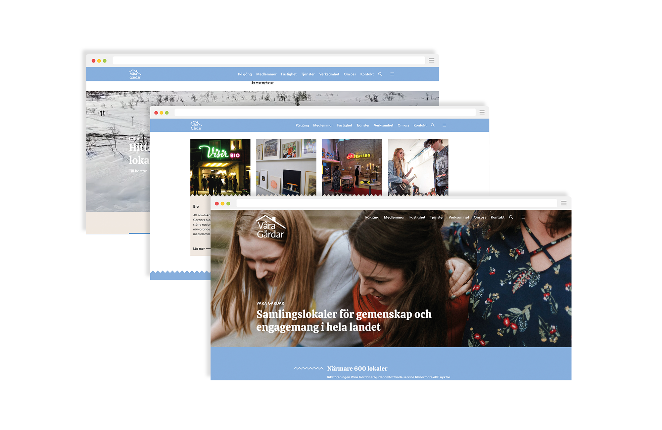Open Medlemmar in front window
662x430 pixels.
pyautogui.click(x=394, y=217)
